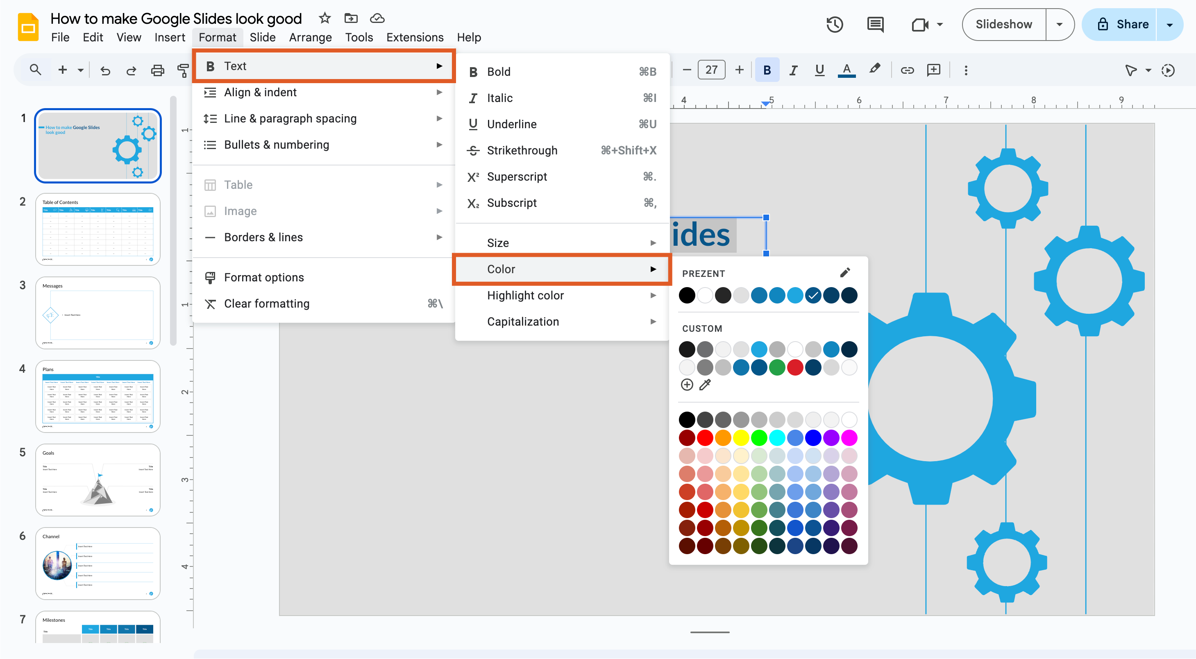This screenshot has width=1196, height=659.
Task: Redo the last action
Action: coord(132,70)
